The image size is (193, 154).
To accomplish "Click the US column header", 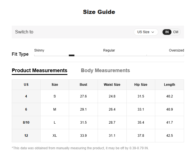I will coord(26,85).
